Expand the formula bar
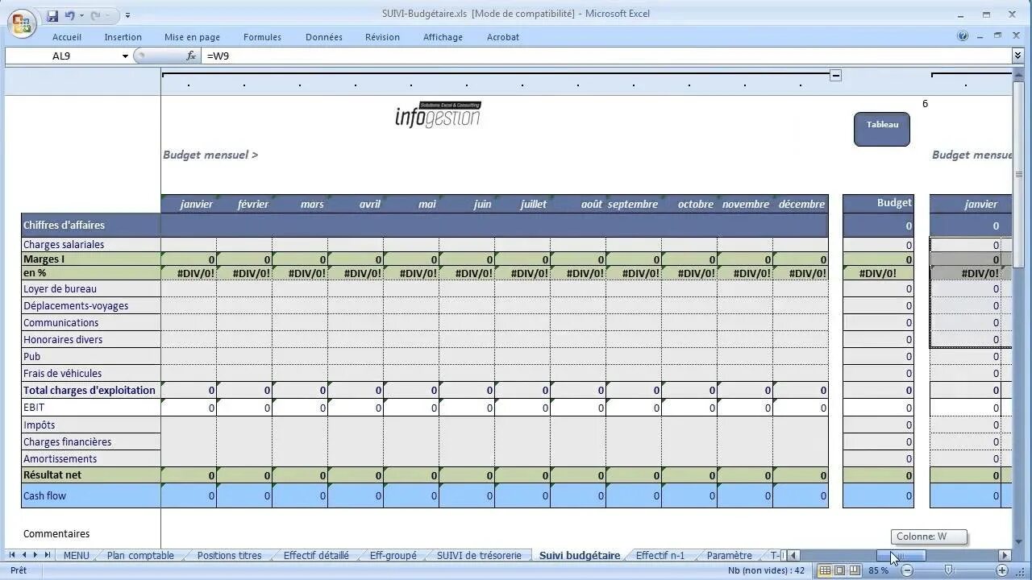 click(1017, 56)
